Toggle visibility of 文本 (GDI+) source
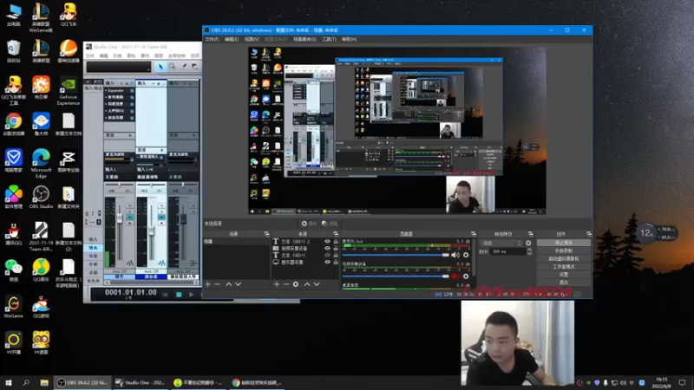 click(x=327, y=255)
